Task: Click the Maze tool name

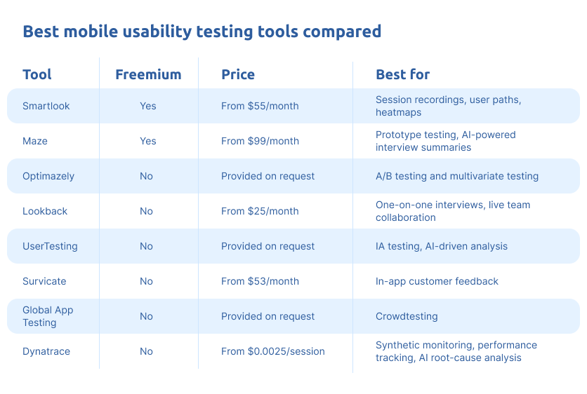Action: point(35,141)
